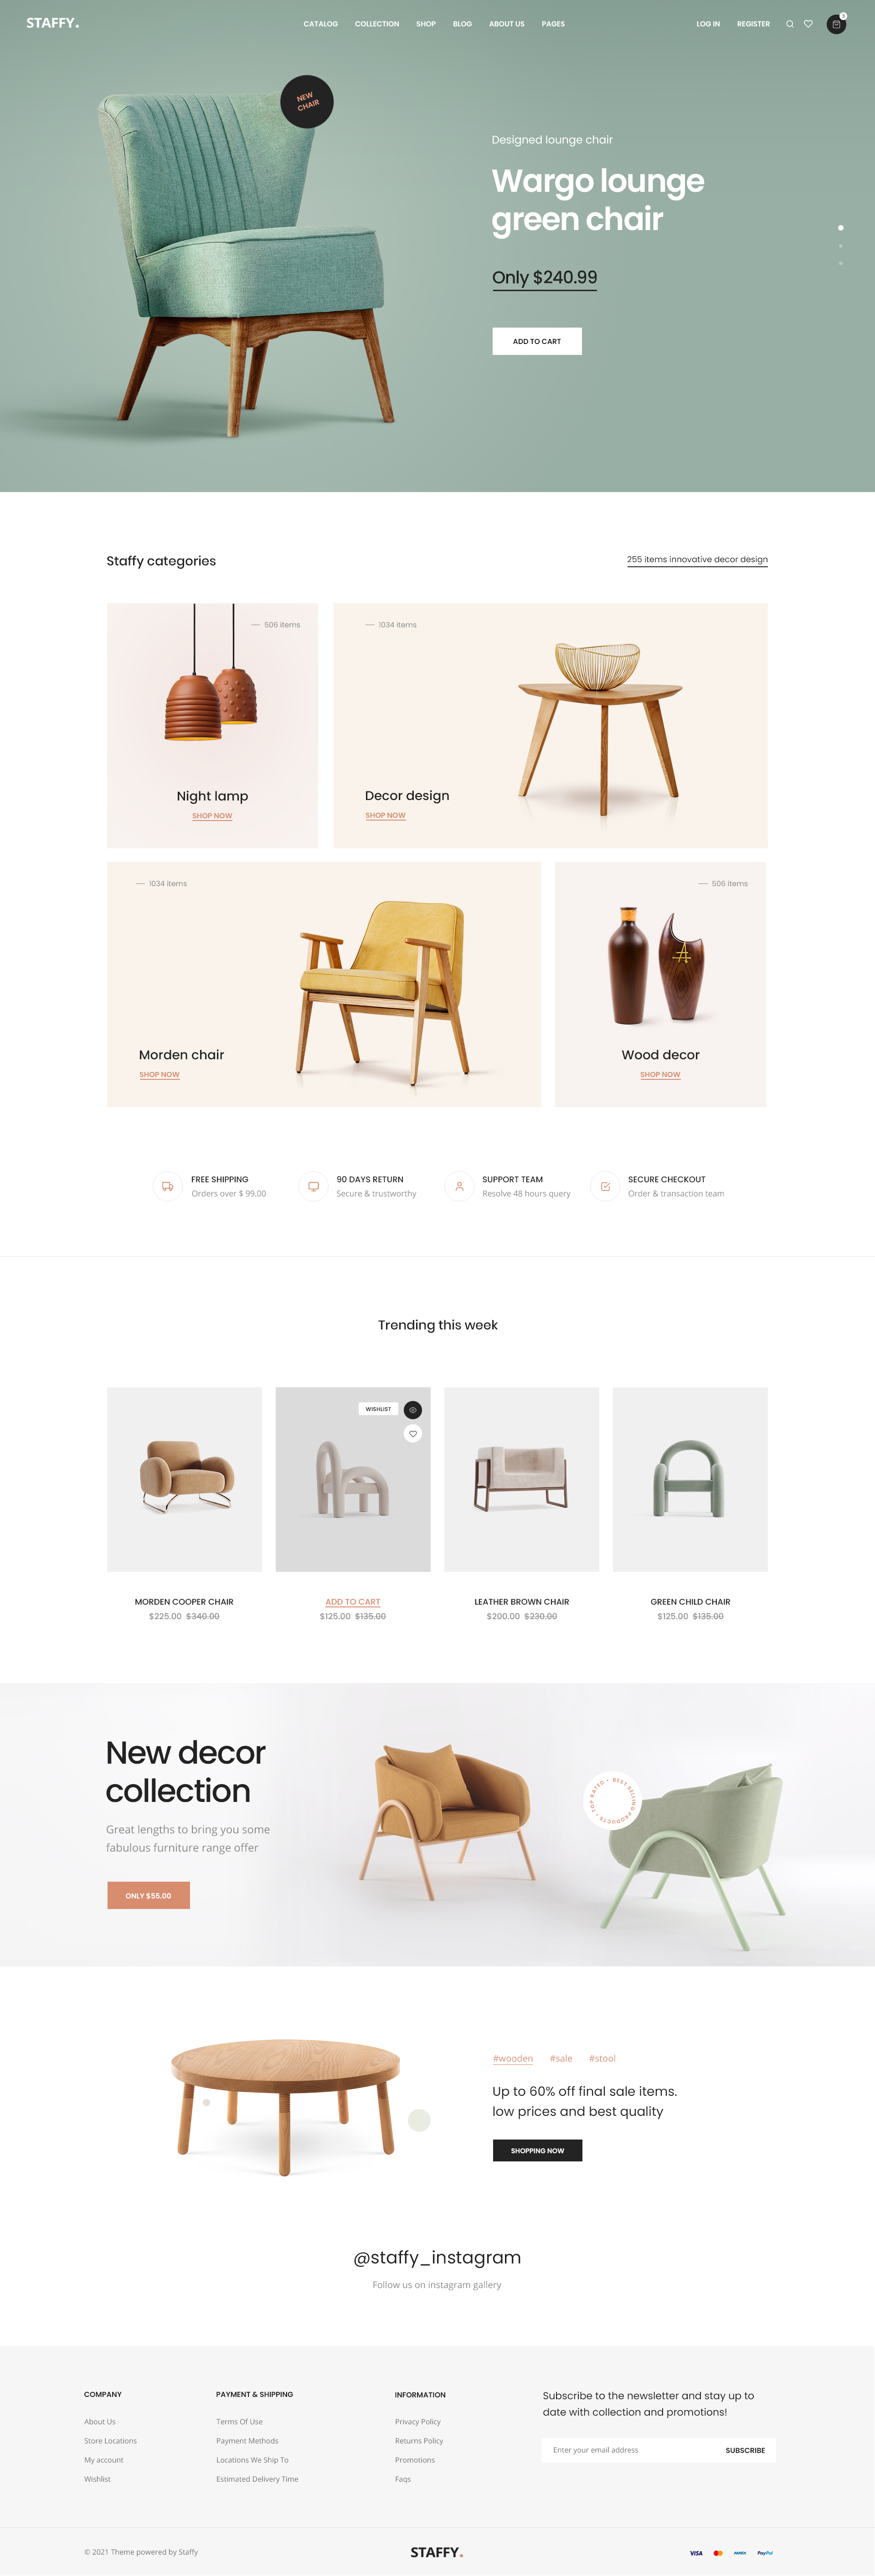The width and height of the screenshot is (875, 2576).
Task: Click the free shipping truck icon
Action: 167,1186
